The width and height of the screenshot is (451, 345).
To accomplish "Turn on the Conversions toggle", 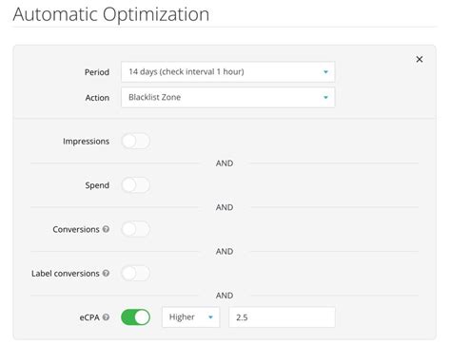I will click(x=136, y=229).
